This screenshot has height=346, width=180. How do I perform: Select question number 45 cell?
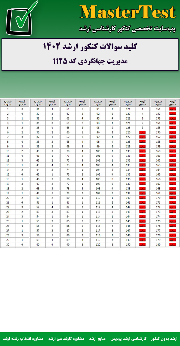coord(38,175)
